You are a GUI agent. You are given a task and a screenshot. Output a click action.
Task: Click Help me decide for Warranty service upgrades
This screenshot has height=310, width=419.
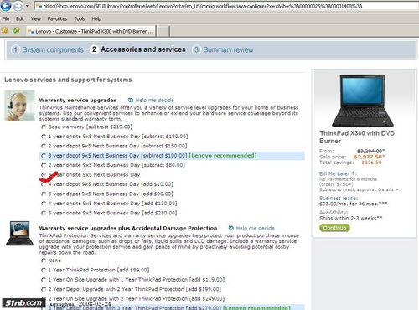click(x=151, y=100)
